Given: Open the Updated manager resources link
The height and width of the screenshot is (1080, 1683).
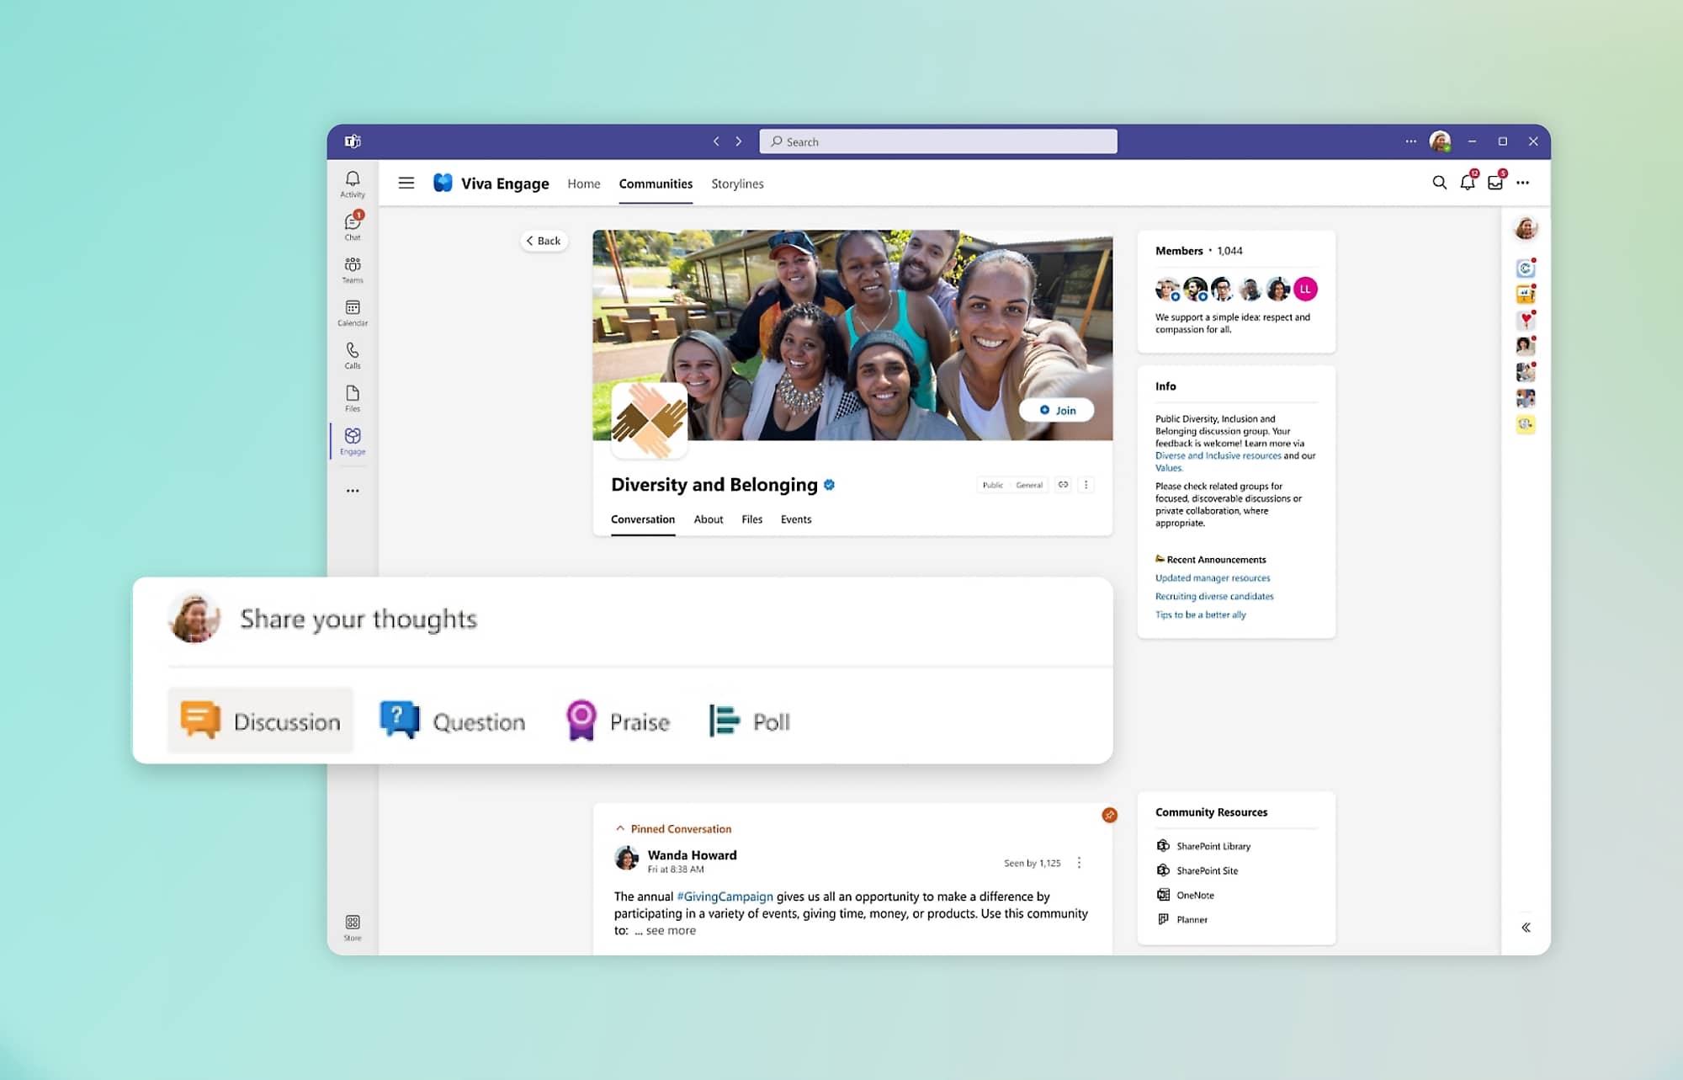Looking at the screenshot, I should coord(1212,578).
